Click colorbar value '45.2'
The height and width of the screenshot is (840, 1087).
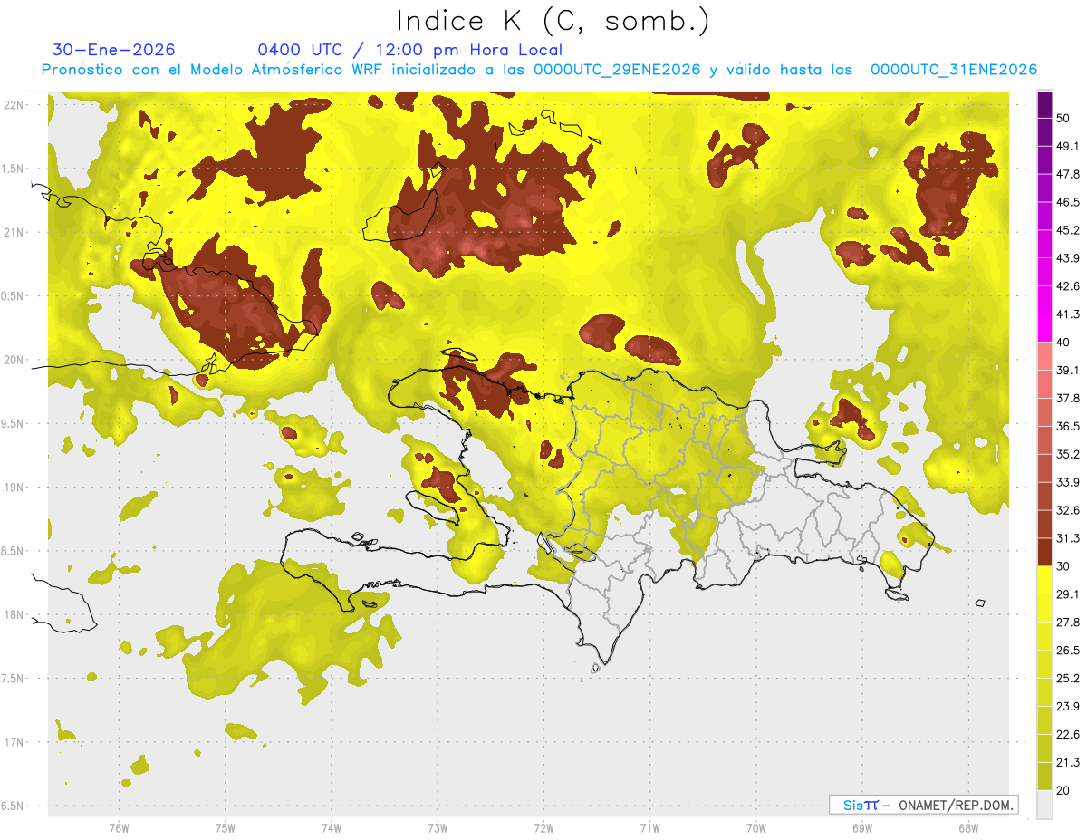coord(1068,230)
